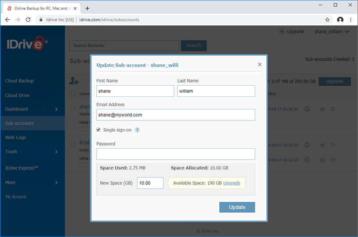Check the box for the Kristy sub-account row
This screenshot has width=358, height=237.
click(x=73, y=144)
